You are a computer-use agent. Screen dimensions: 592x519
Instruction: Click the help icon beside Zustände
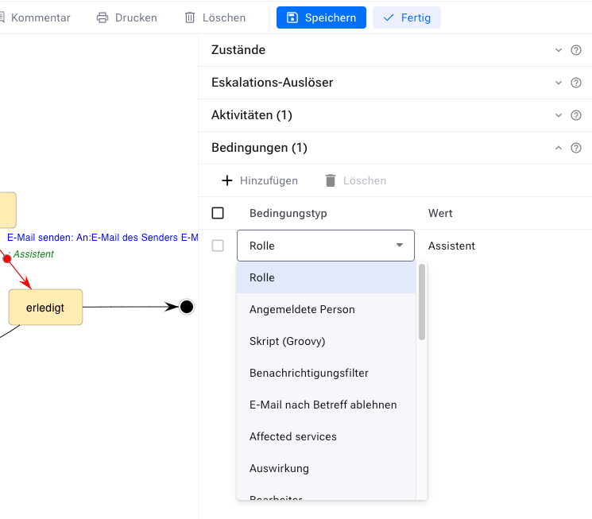click(x=576, y=50)
